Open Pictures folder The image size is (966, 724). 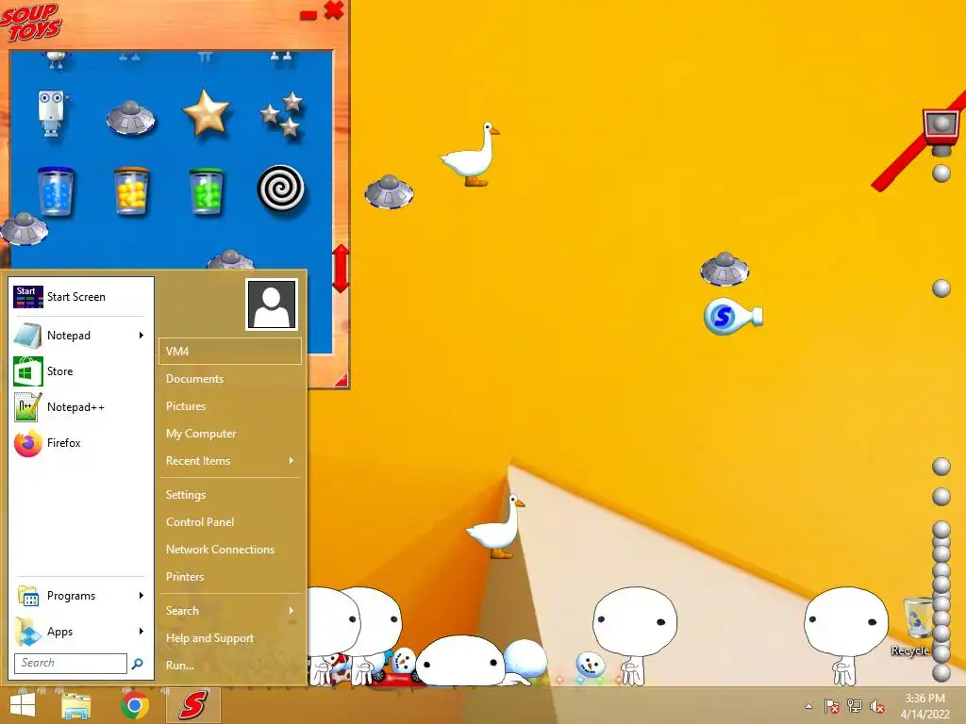tap(230, 405)
